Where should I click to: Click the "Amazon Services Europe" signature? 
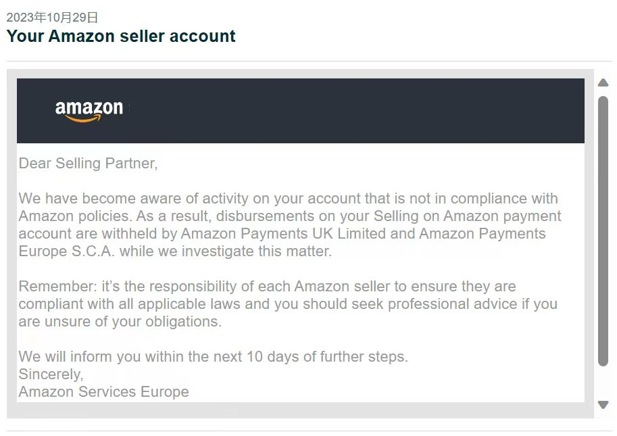click(103, 392)
